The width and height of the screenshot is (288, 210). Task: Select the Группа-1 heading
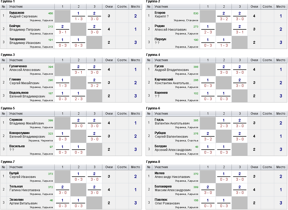[8, 2]
